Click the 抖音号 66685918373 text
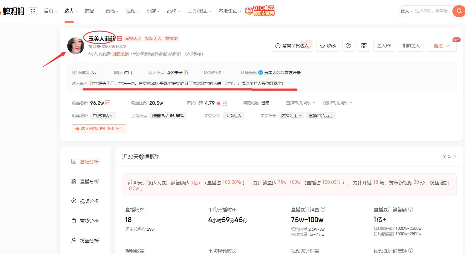465x254 pixels. pos(107,47)
